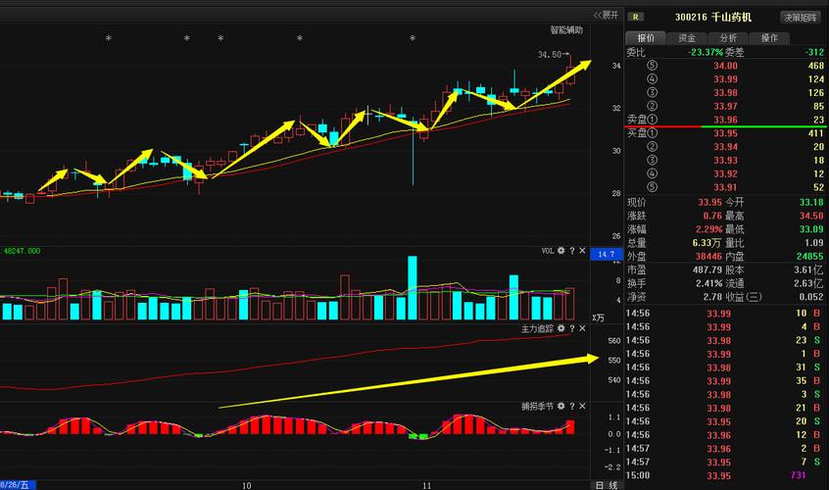This screenshot has width=829, height=490.
Task: Close the 捕捞季节 indicator panel
Action: (x=583, y=406)
